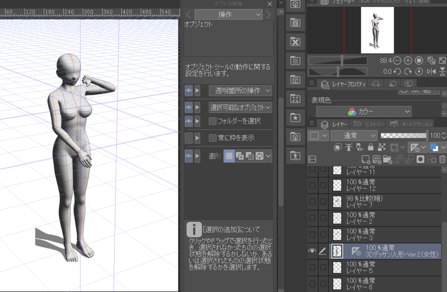Show the 常に枠を表示 setting in tool property
Screen dimensions: 447x292
[x=189, y=138]
